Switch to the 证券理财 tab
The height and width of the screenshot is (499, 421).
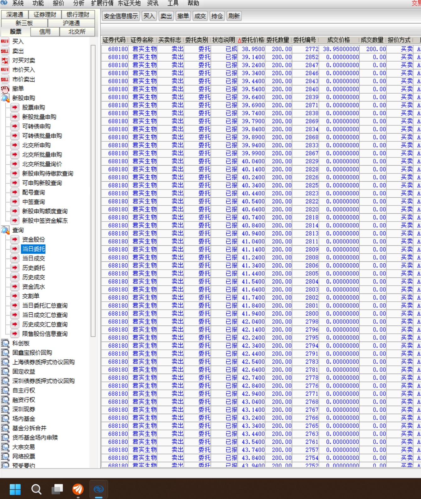[x=45, y=14]
